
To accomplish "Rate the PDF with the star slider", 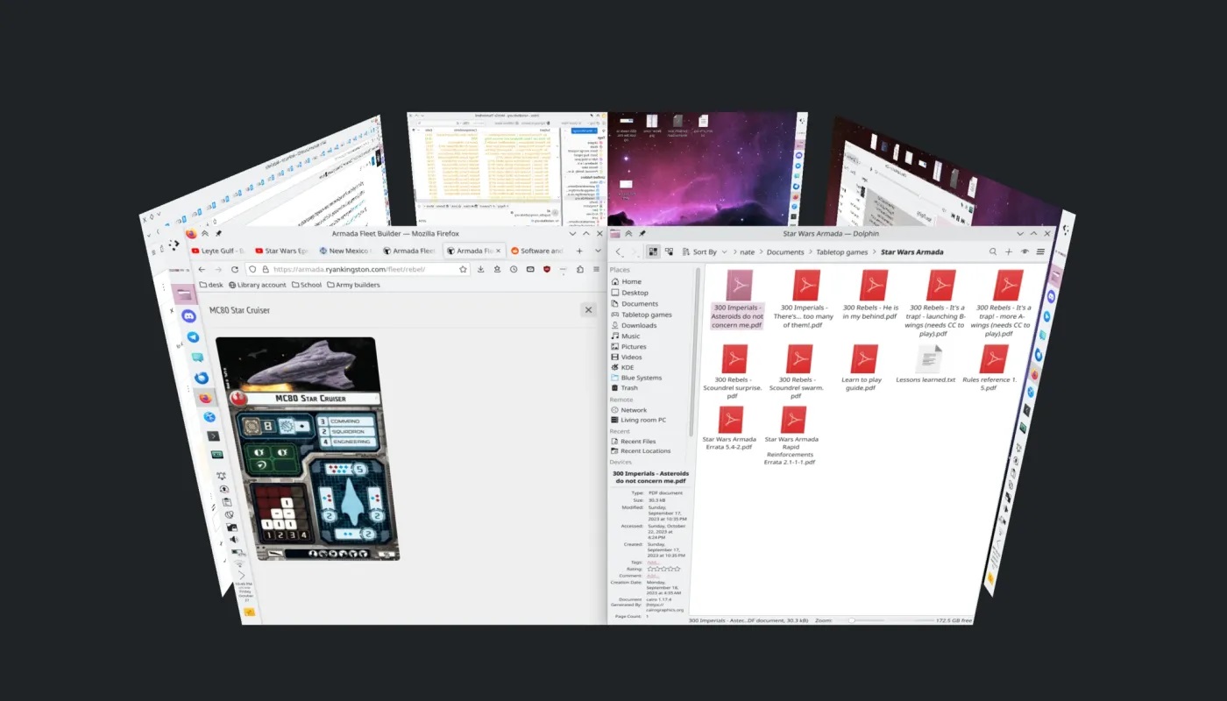I will pyautogui.click(x=663, y=569).
